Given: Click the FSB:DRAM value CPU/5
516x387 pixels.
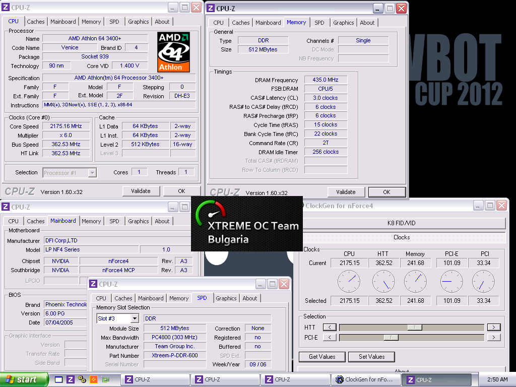Looking at the screenshot, I should [x=326, y=89].
